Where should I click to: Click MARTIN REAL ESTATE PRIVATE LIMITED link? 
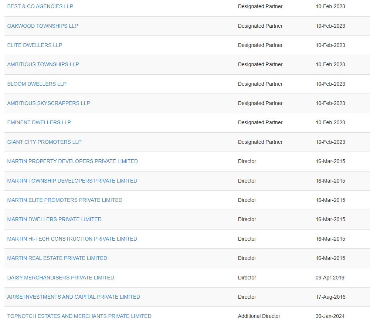57,258
